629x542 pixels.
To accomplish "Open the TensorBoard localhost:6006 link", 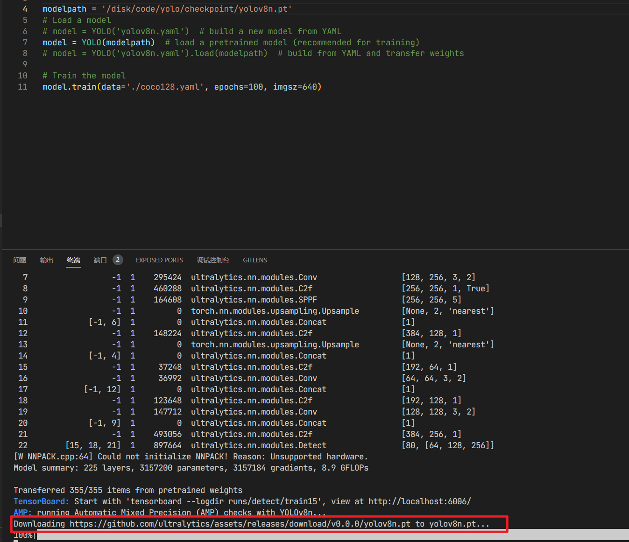I will (x=419, y=501).
